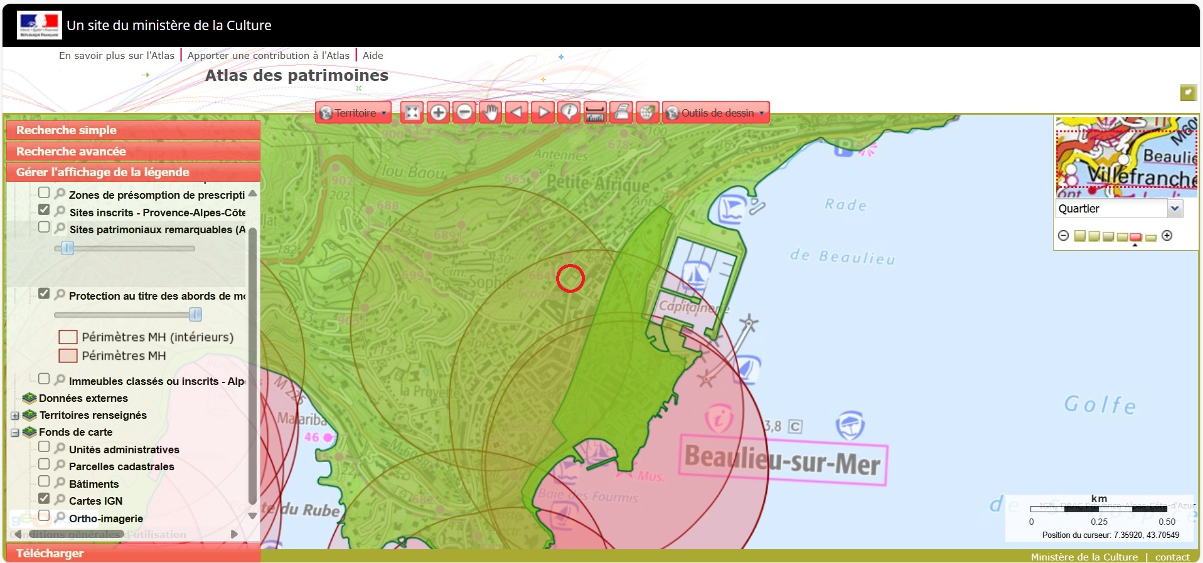Select the zoom in (plus) tool
This screenshot has height=563, width=1203.
[439, 113]
